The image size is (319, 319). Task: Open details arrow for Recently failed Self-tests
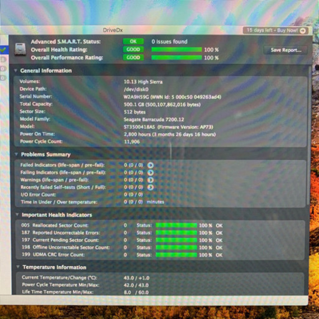151,188
